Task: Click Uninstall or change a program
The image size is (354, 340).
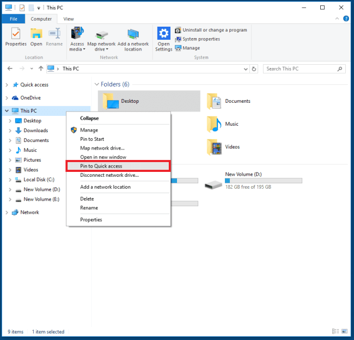Action: [211, 30]
